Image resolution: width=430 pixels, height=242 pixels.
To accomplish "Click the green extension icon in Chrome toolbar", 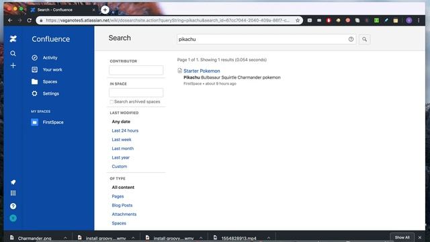I will click(x=376, y=20).
